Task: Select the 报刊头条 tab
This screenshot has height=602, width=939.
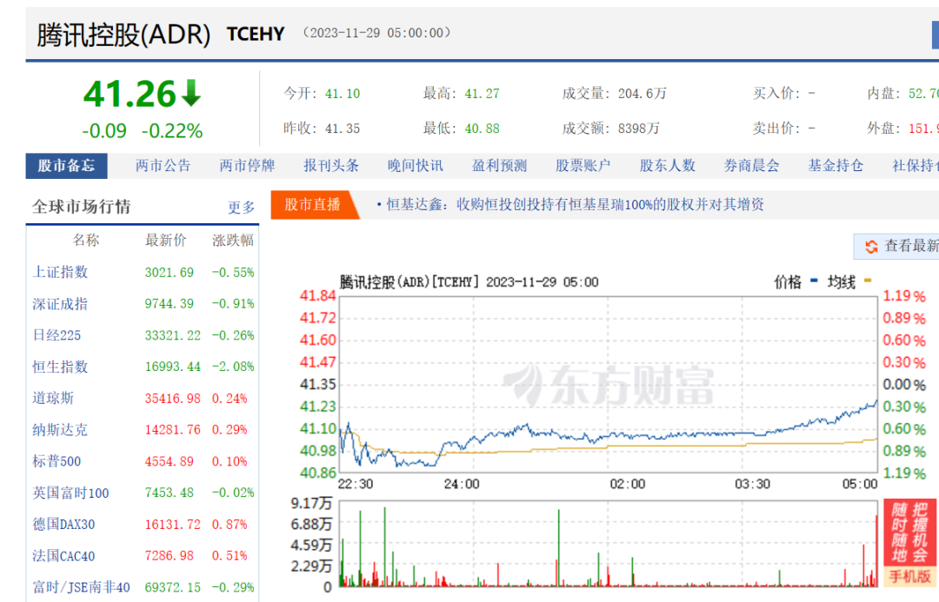Action: [331, 166]
